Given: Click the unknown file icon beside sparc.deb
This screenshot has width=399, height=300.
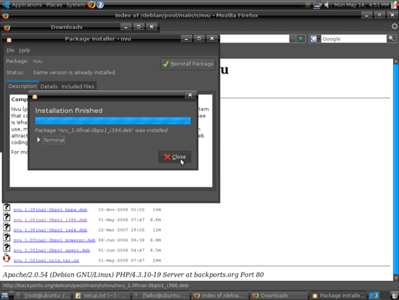Looking at the screenshot, I should (x=7, y=248).
